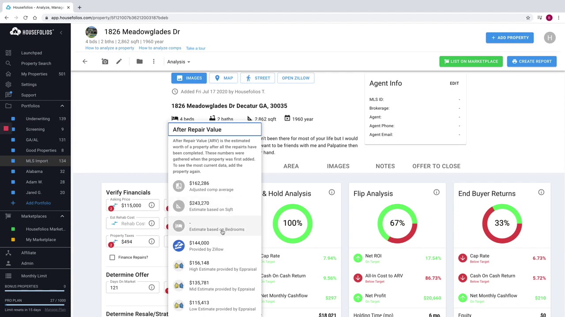Open Housefolios Marketplace item
This screenshot has width=565, height=317.
tap(45, 229)
